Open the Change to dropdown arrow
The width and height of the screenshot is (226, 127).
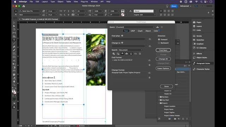146,46
